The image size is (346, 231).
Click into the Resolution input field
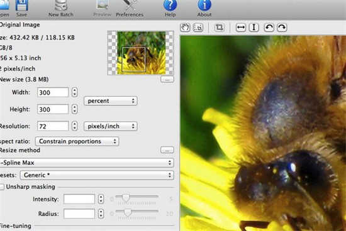53,126
